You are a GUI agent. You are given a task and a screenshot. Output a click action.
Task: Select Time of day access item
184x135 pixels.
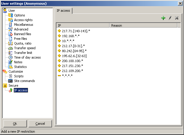pyautogui.click(x=27, y=57)
